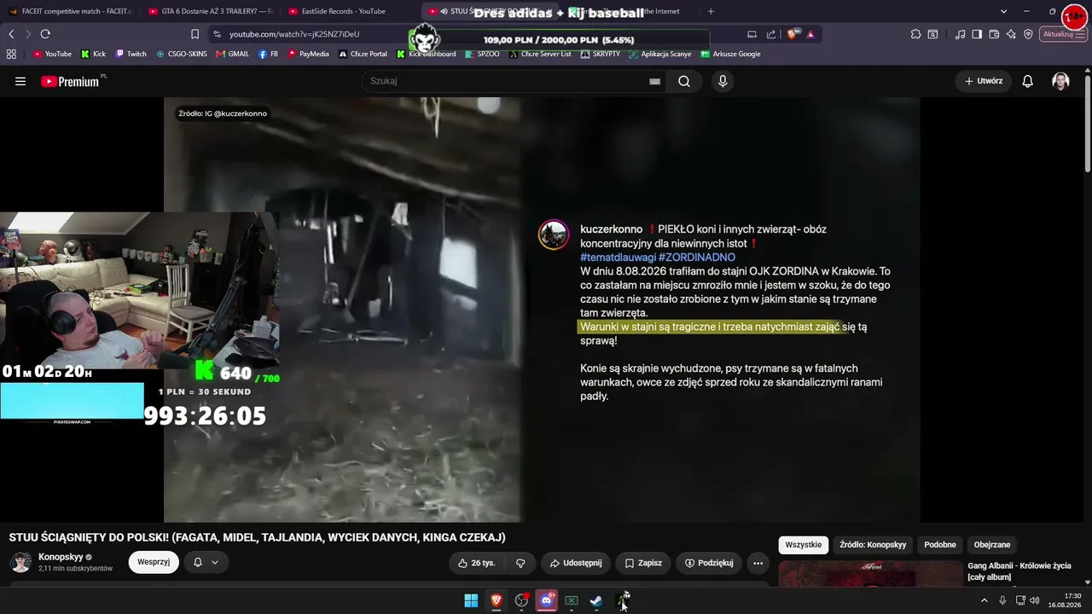Screen dimensions: 1092x614
Task: Open the Brave VPN shield icon
Action: (1028, 34)
